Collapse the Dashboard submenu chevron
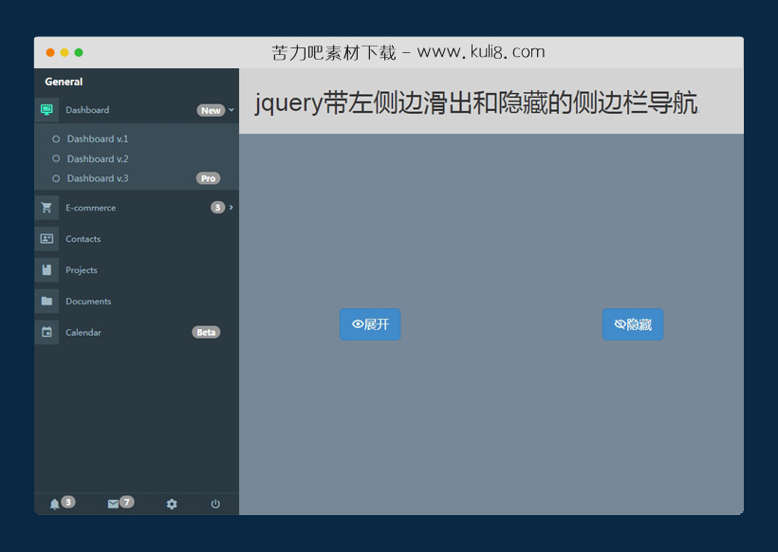 [231, 109]
